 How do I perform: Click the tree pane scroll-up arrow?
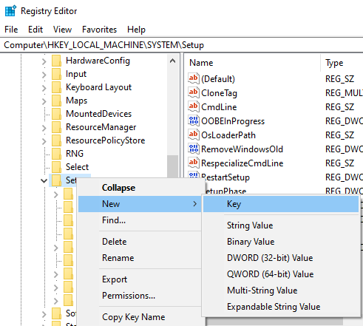coord(173,61)
